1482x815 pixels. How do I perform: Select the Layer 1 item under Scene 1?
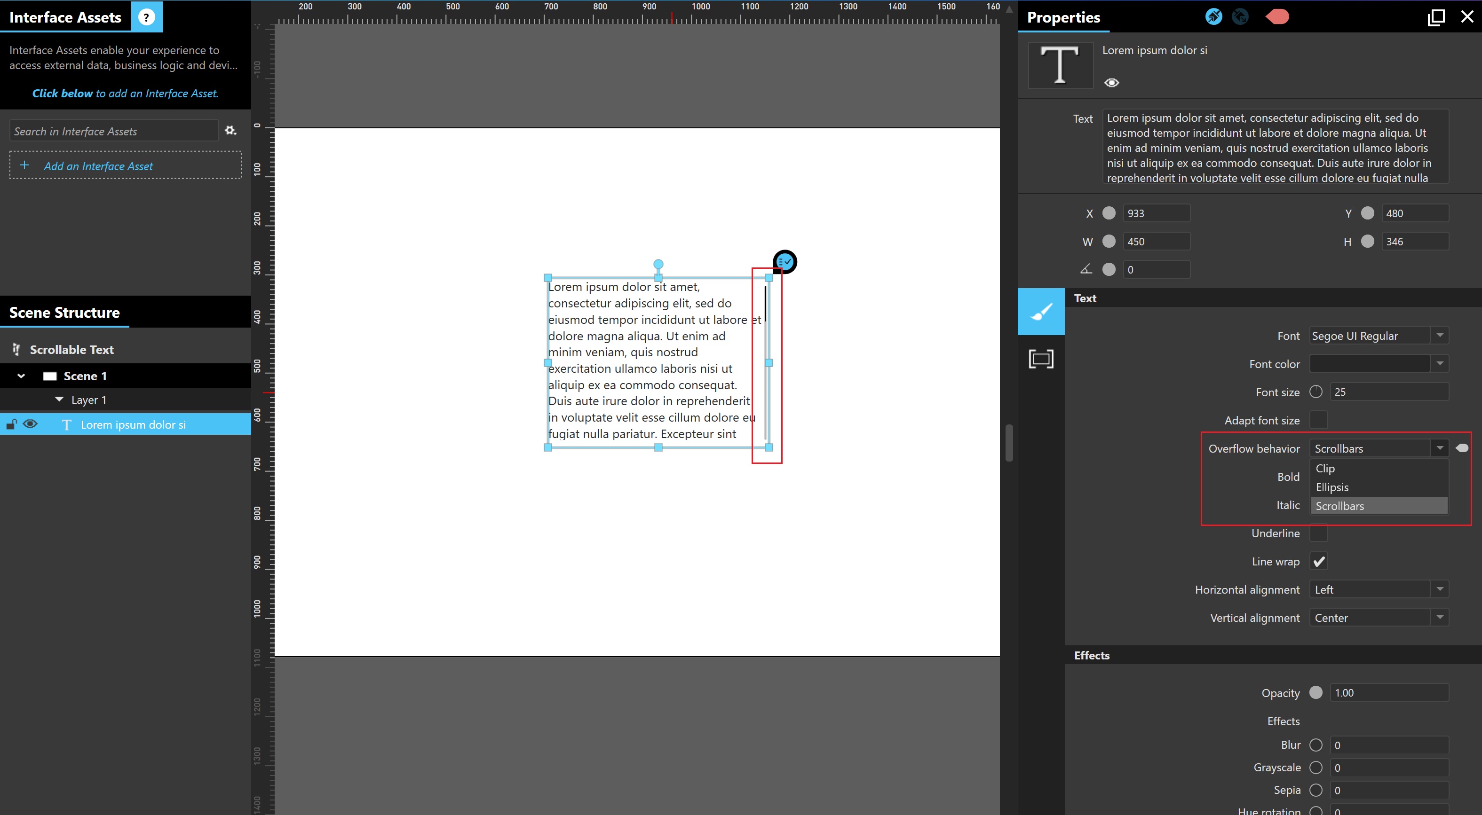(x=88, y=400)
